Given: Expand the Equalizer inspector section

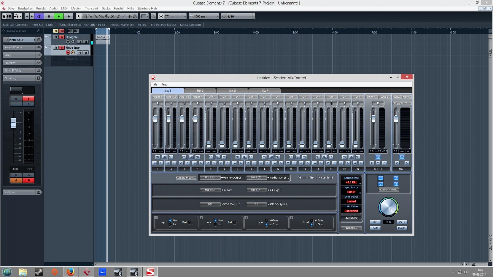Looking at the screenshot, I should click(22, 63).
